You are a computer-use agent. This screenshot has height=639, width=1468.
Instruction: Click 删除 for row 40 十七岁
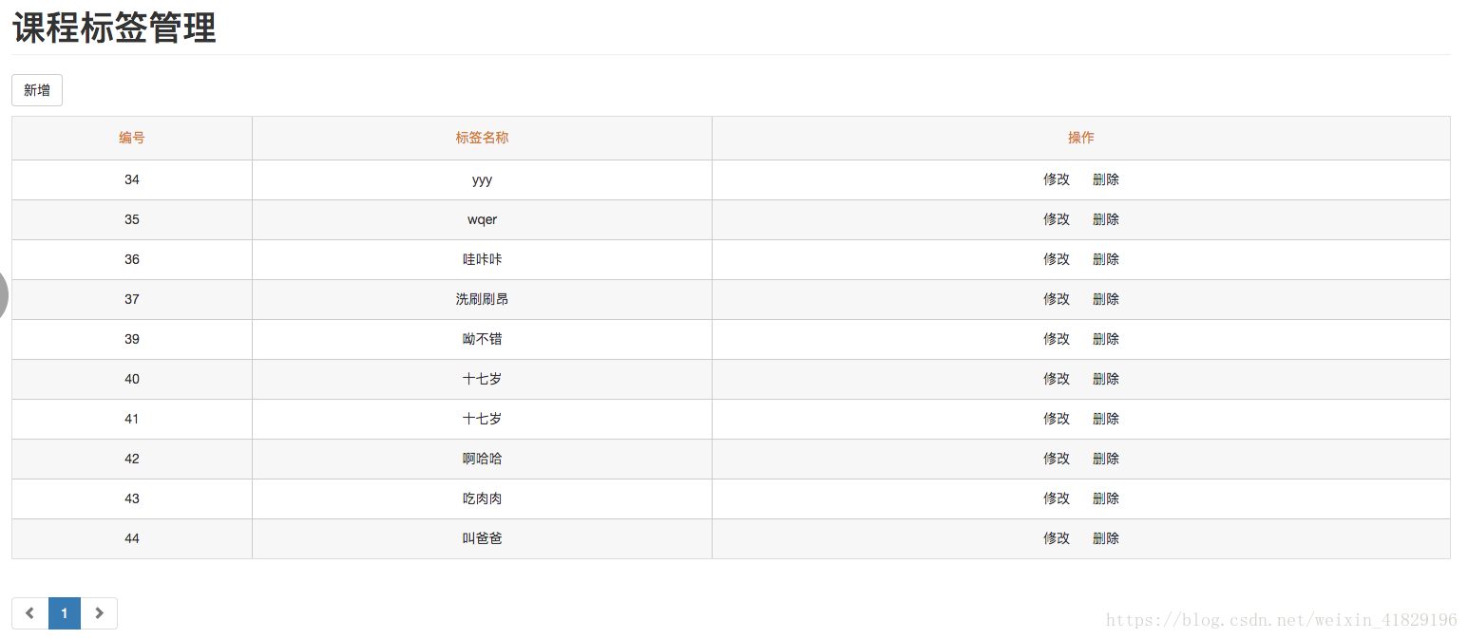1106,379
